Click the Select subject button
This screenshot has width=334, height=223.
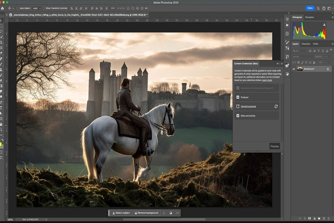(121, 213)
